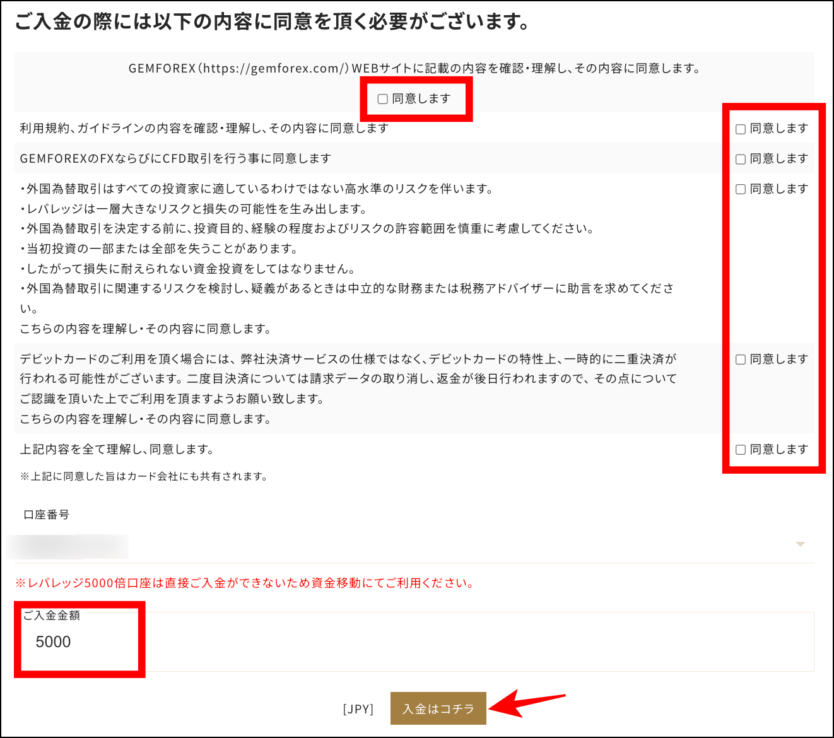834x738 pixels.
Task: Check the final 上記内容 overall agreement box
Action: click(740, 449)
